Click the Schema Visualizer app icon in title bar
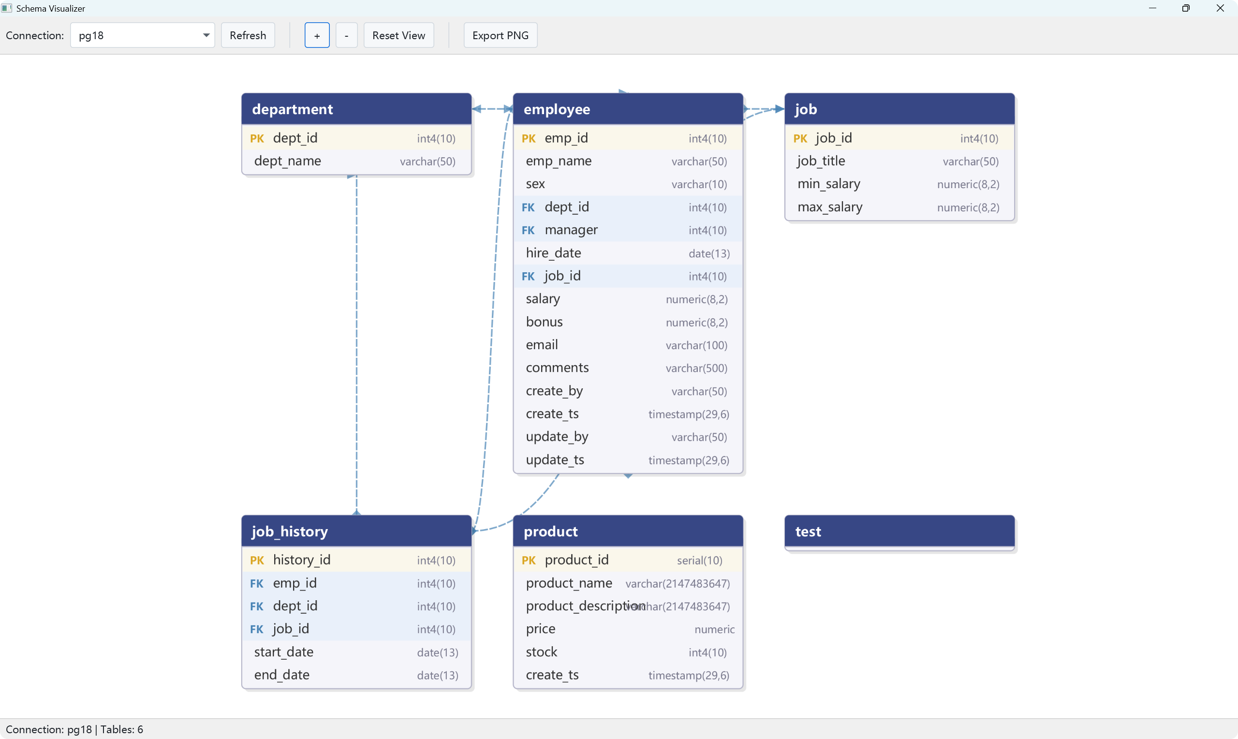Viewport: 1238px width, 739px height. pyautogui.click(x=7, y=8)
